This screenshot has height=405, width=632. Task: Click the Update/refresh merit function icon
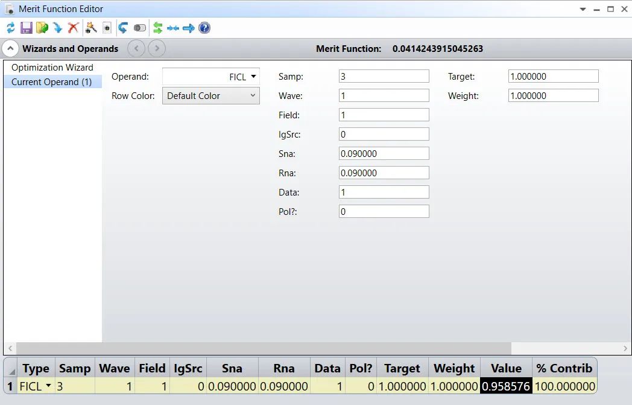click(x=11, y=28)
